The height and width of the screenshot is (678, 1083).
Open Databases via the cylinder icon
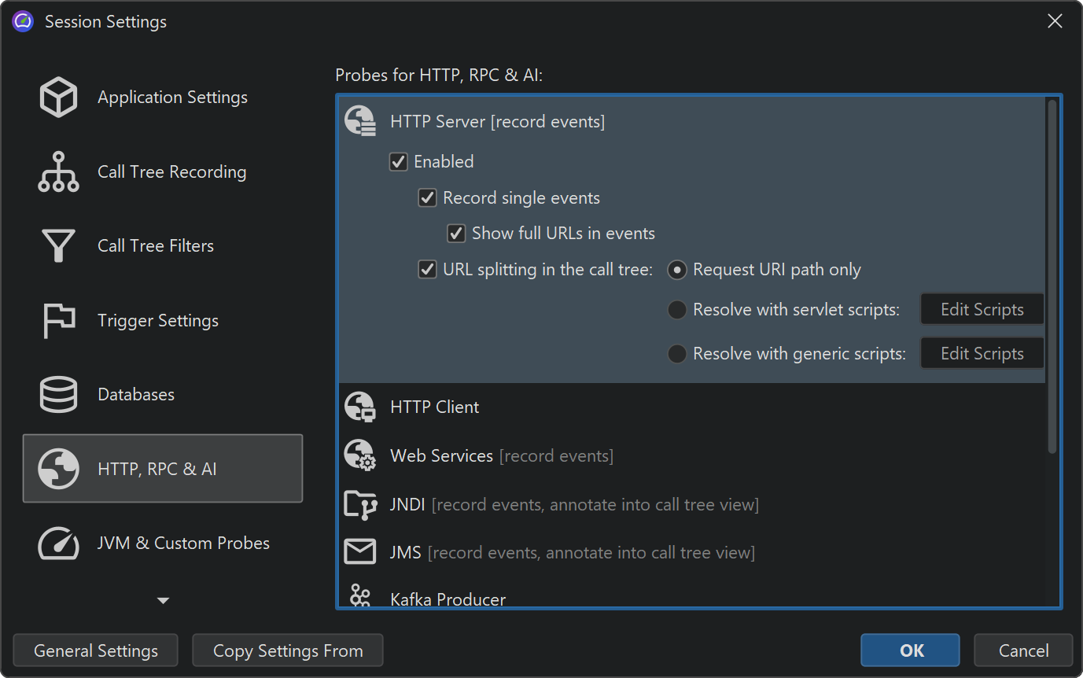(x=58, y=395)
